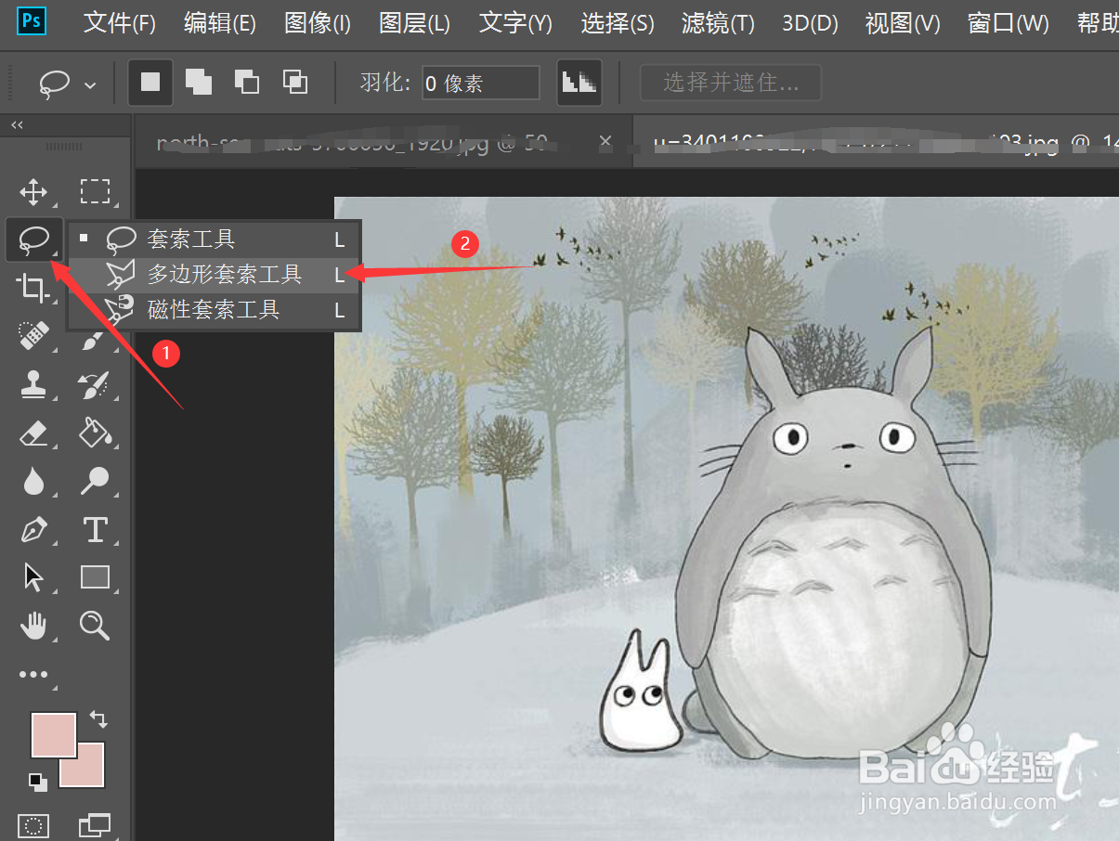Toggle Quick Mask mode
This screenshot has height=841, width=1119.
coord(34,825)
